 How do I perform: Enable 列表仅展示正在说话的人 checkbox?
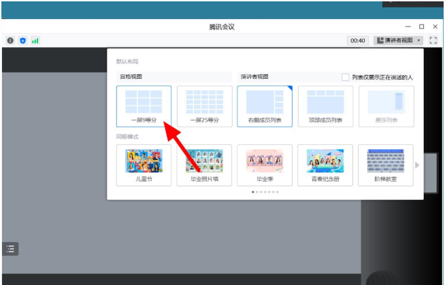(346, 77)
